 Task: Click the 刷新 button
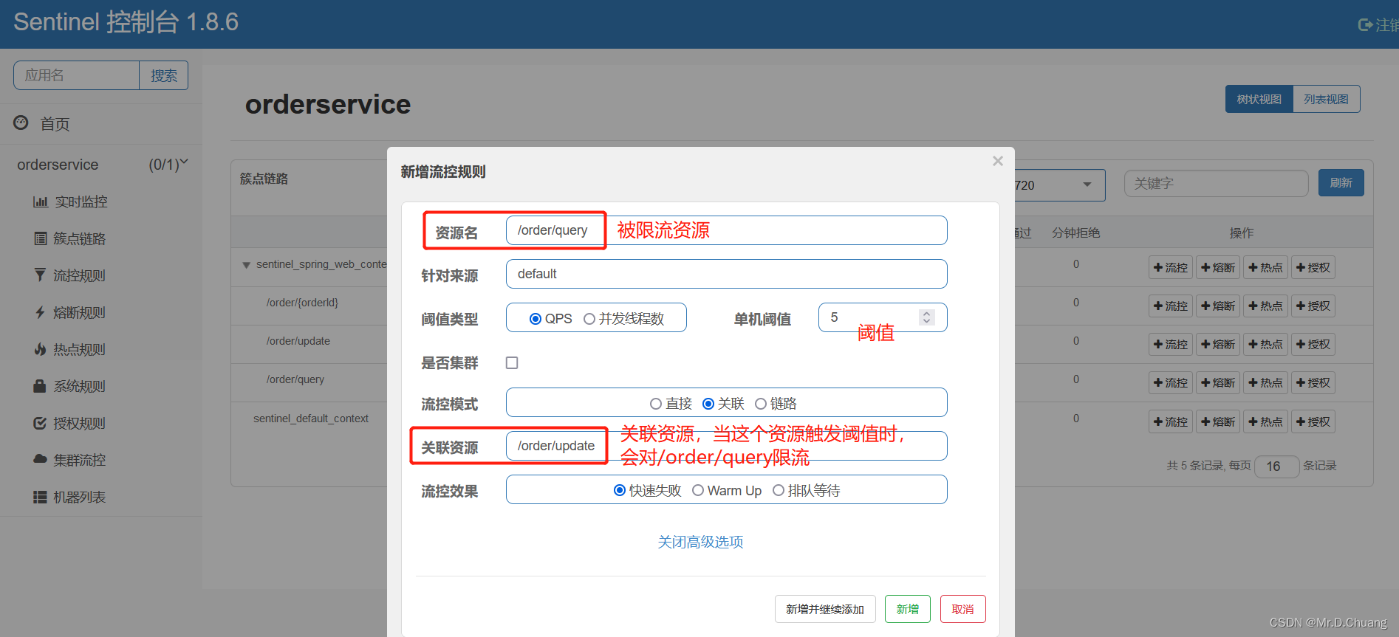pos(1341,182)
